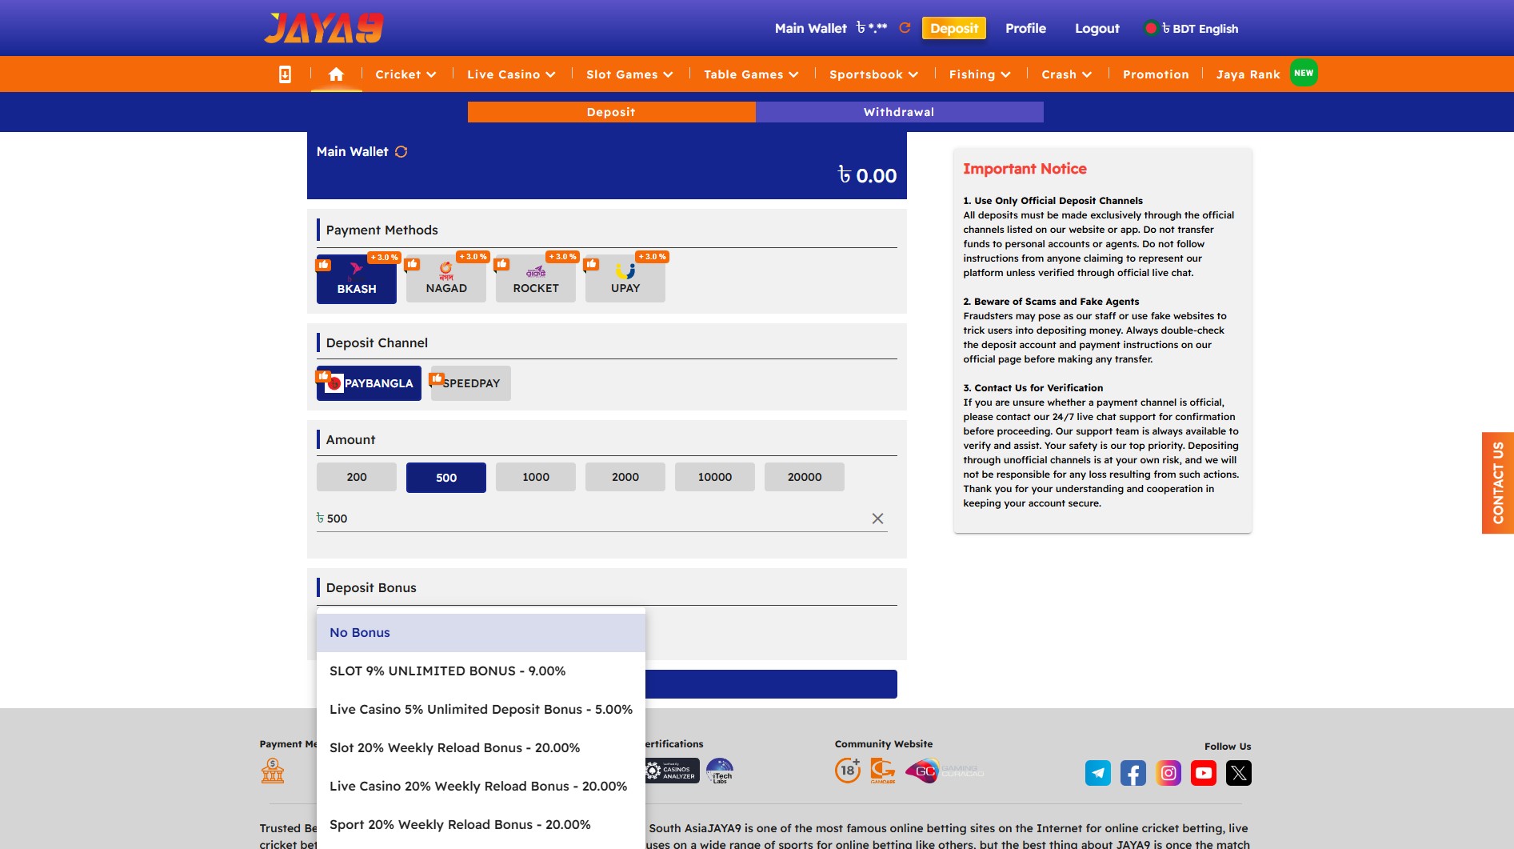The width and height of the screenshot is (1514, 849).
Task: Expand the Table Games menu
Action: pos(751,74)
